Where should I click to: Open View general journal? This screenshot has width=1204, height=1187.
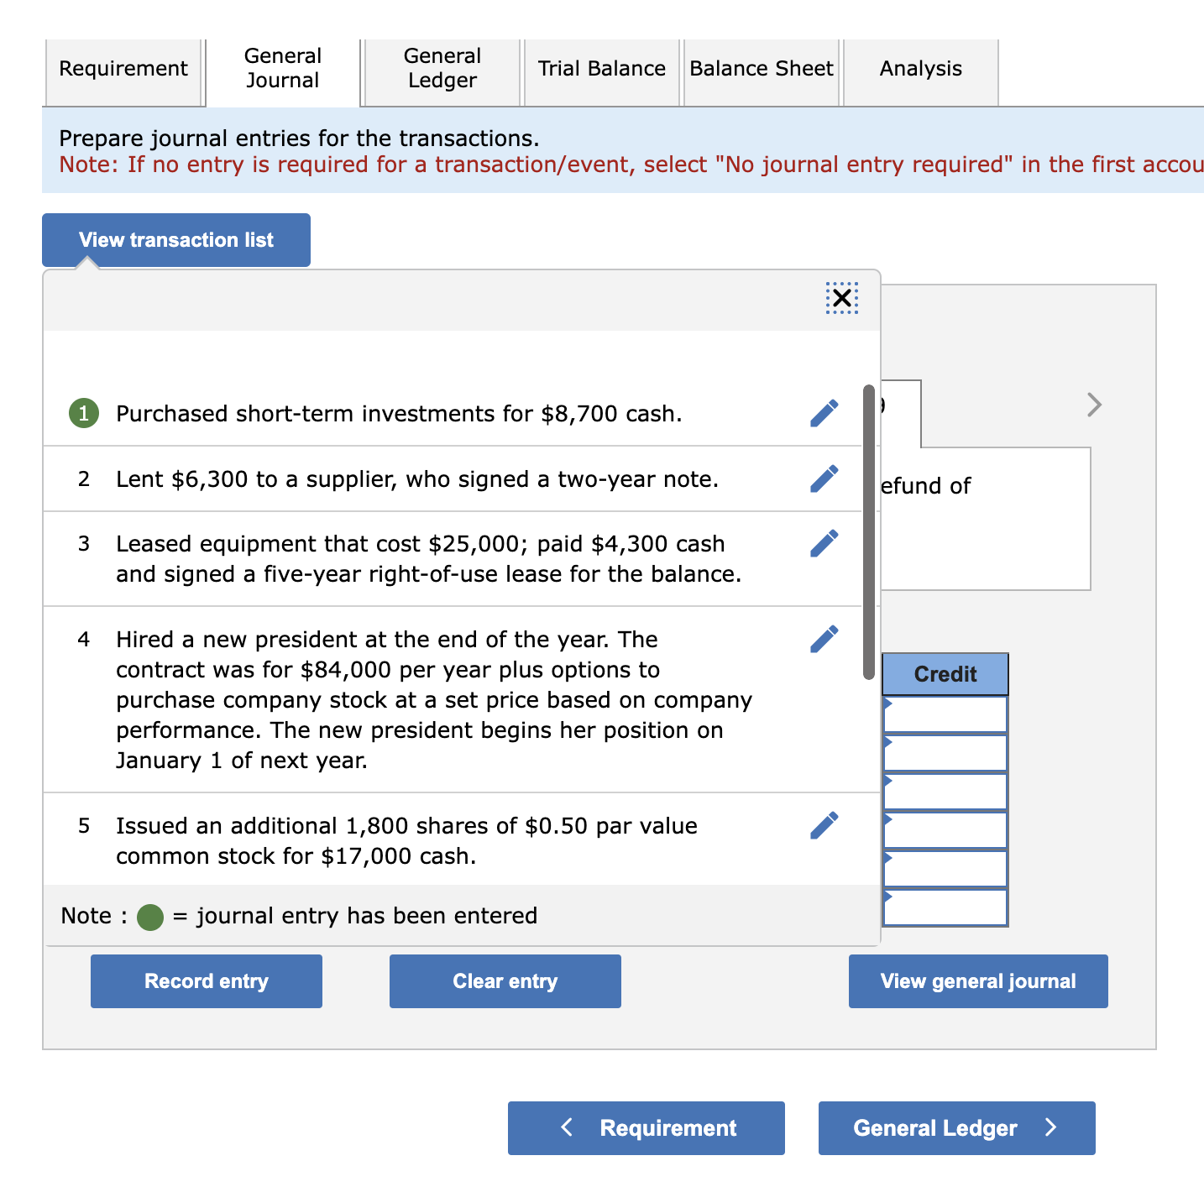(x=977, y=980)
